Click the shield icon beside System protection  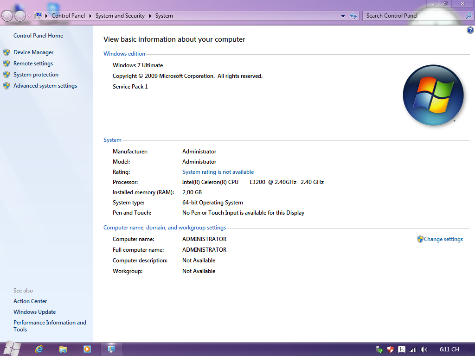(x=6, y=75)
